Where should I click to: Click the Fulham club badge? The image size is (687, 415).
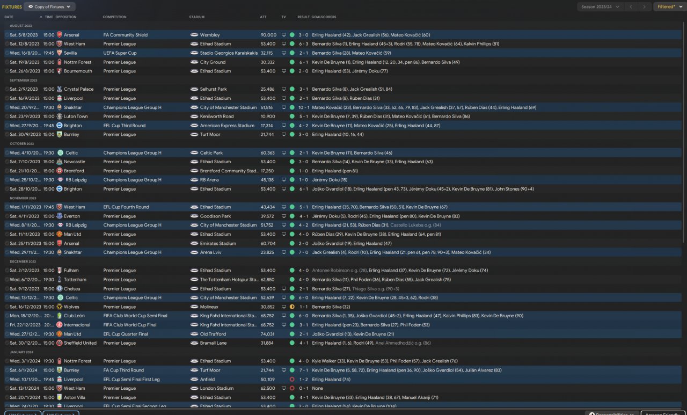point(60,271)
